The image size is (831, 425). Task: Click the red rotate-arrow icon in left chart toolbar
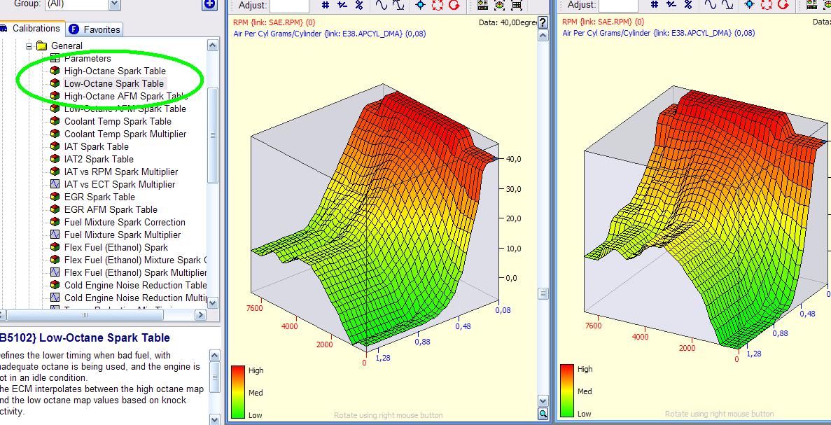click(454, 5)
